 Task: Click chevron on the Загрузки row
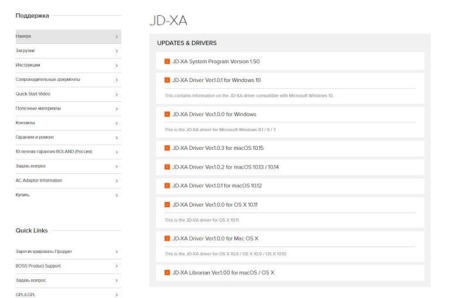pos(117,52)
